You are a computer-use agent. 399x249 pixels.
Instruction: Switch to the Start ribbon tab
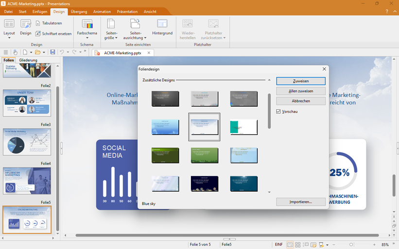point(22,12)
